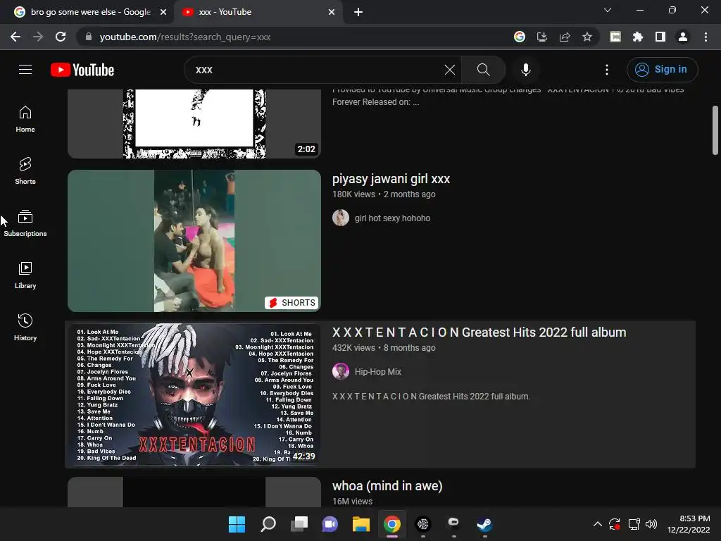Bookmark this page with the star icon
The height and width of the screenshot is (541, 721).
pyautogui.click(x=587, y=37)
